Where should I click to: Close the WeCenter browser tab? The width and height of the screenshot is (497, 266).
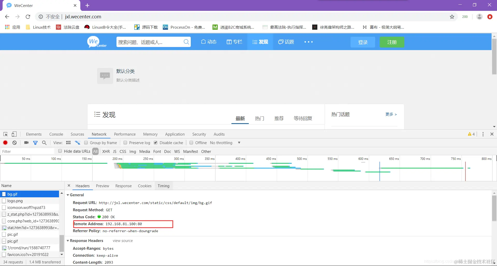click(75, 5)
